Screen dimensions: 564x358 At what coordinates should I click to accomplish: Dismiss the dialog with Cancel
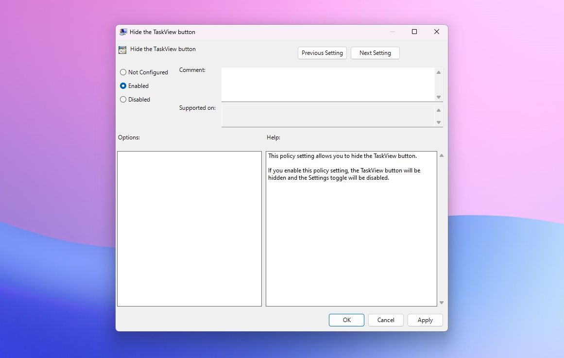385,320
